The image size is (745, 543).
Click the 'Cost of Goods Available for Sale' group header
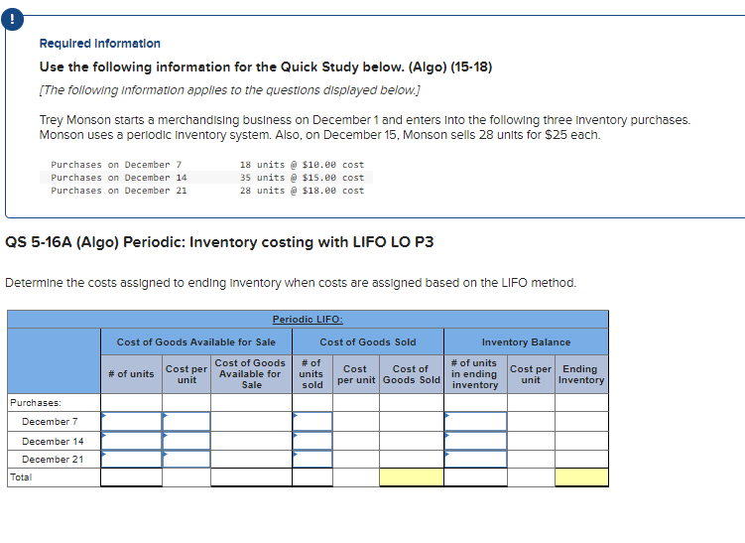click(196, 341)
